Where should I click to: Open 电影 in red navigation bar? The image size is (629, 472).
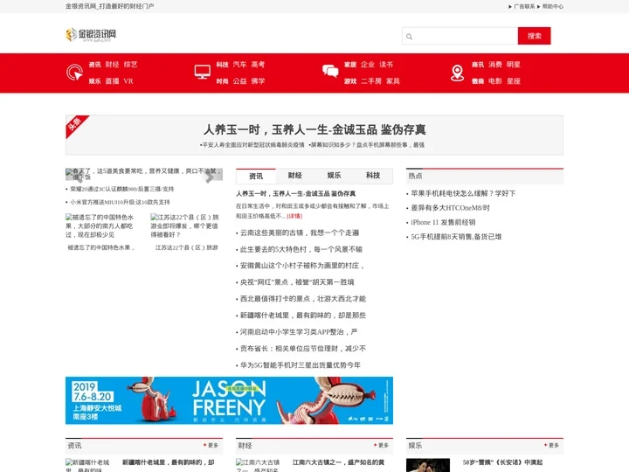pos(495,81)
